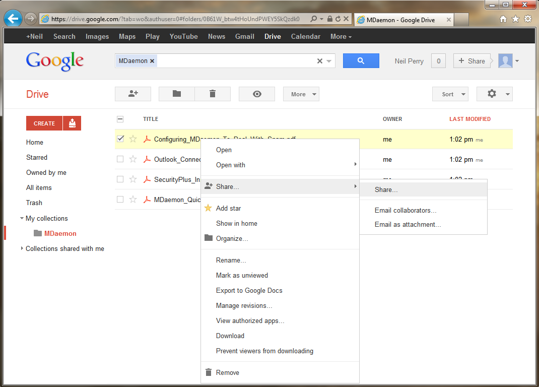
Task: Open the browser home icon
Action: [x=503, y=19]
